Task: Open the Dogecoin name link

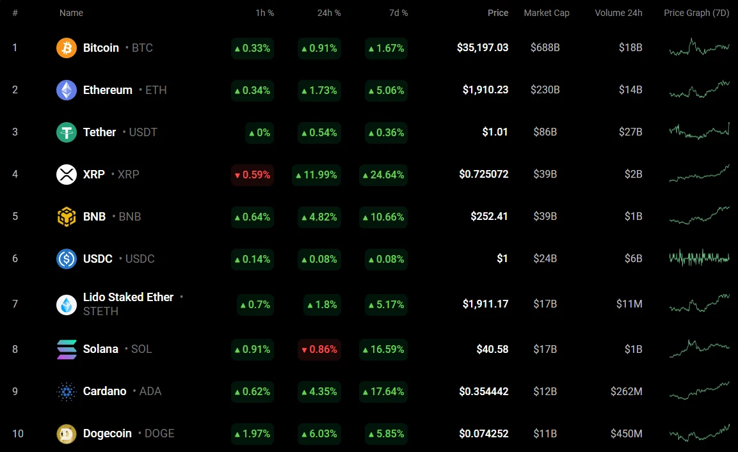Action: 108,433
